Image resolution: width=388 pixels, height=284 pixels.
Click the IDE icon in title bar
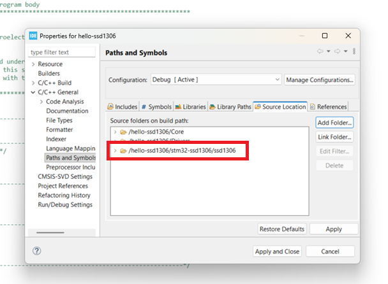pos(33,35)
